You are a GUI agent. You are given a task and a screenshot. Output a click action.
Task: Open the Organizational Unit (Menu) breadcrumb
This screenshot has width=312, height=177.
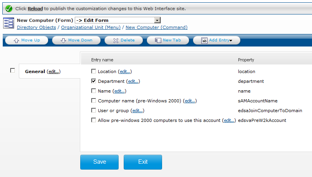[x=91, y=27]
